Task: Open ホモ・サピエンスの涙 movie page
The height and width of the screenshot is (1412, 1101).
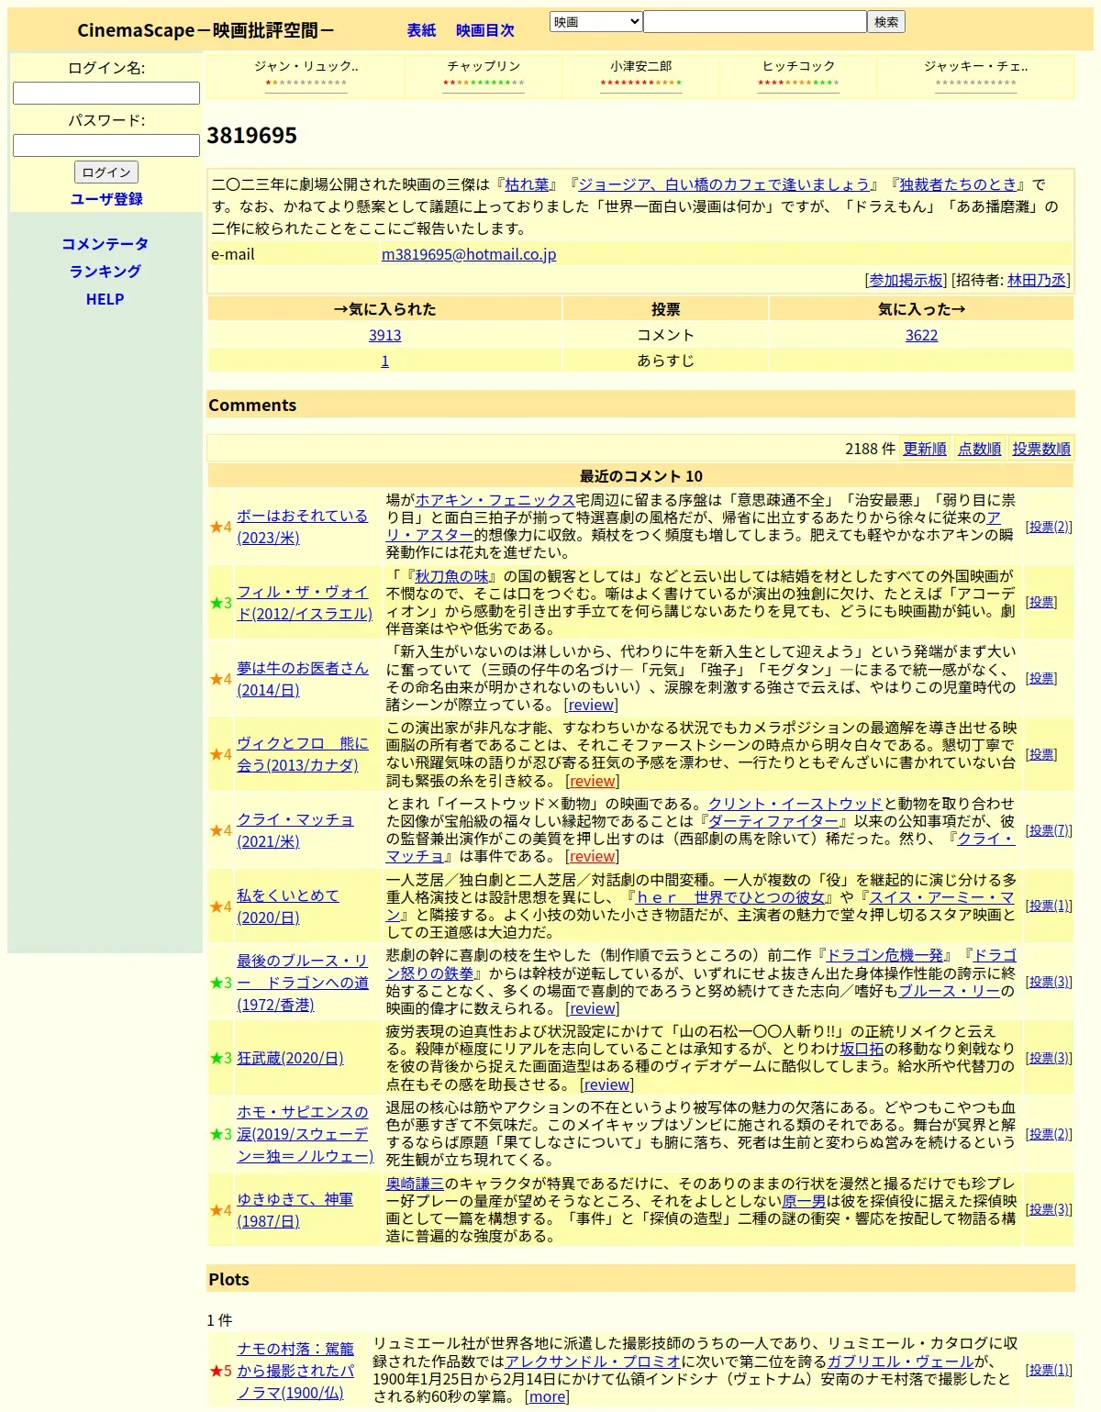Action: (x=305, y=1134)
